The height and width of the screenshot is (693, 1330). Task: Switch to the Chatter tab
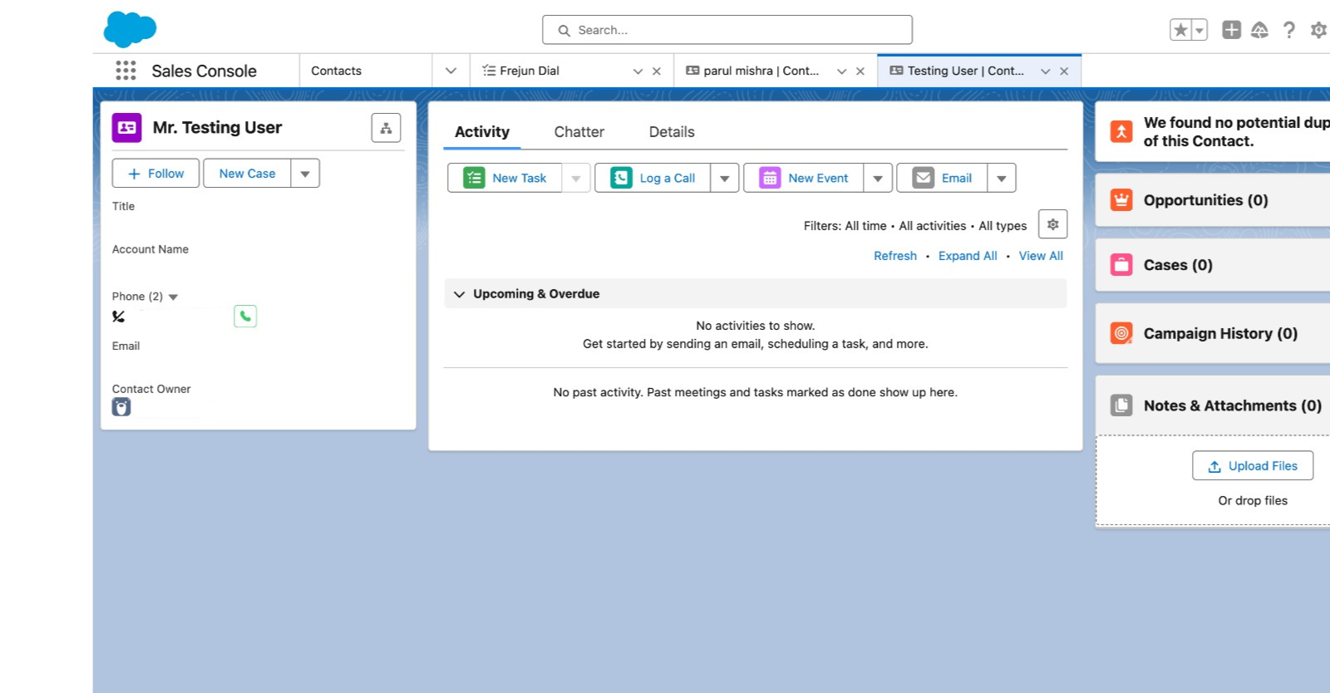pyautogui.click(x=579, y=131)
